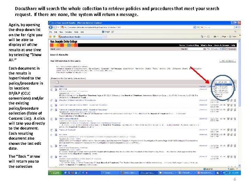This screenshot has height=188, width=251.
Task: Open the SnagIt taskbar button
Action: 110,173
